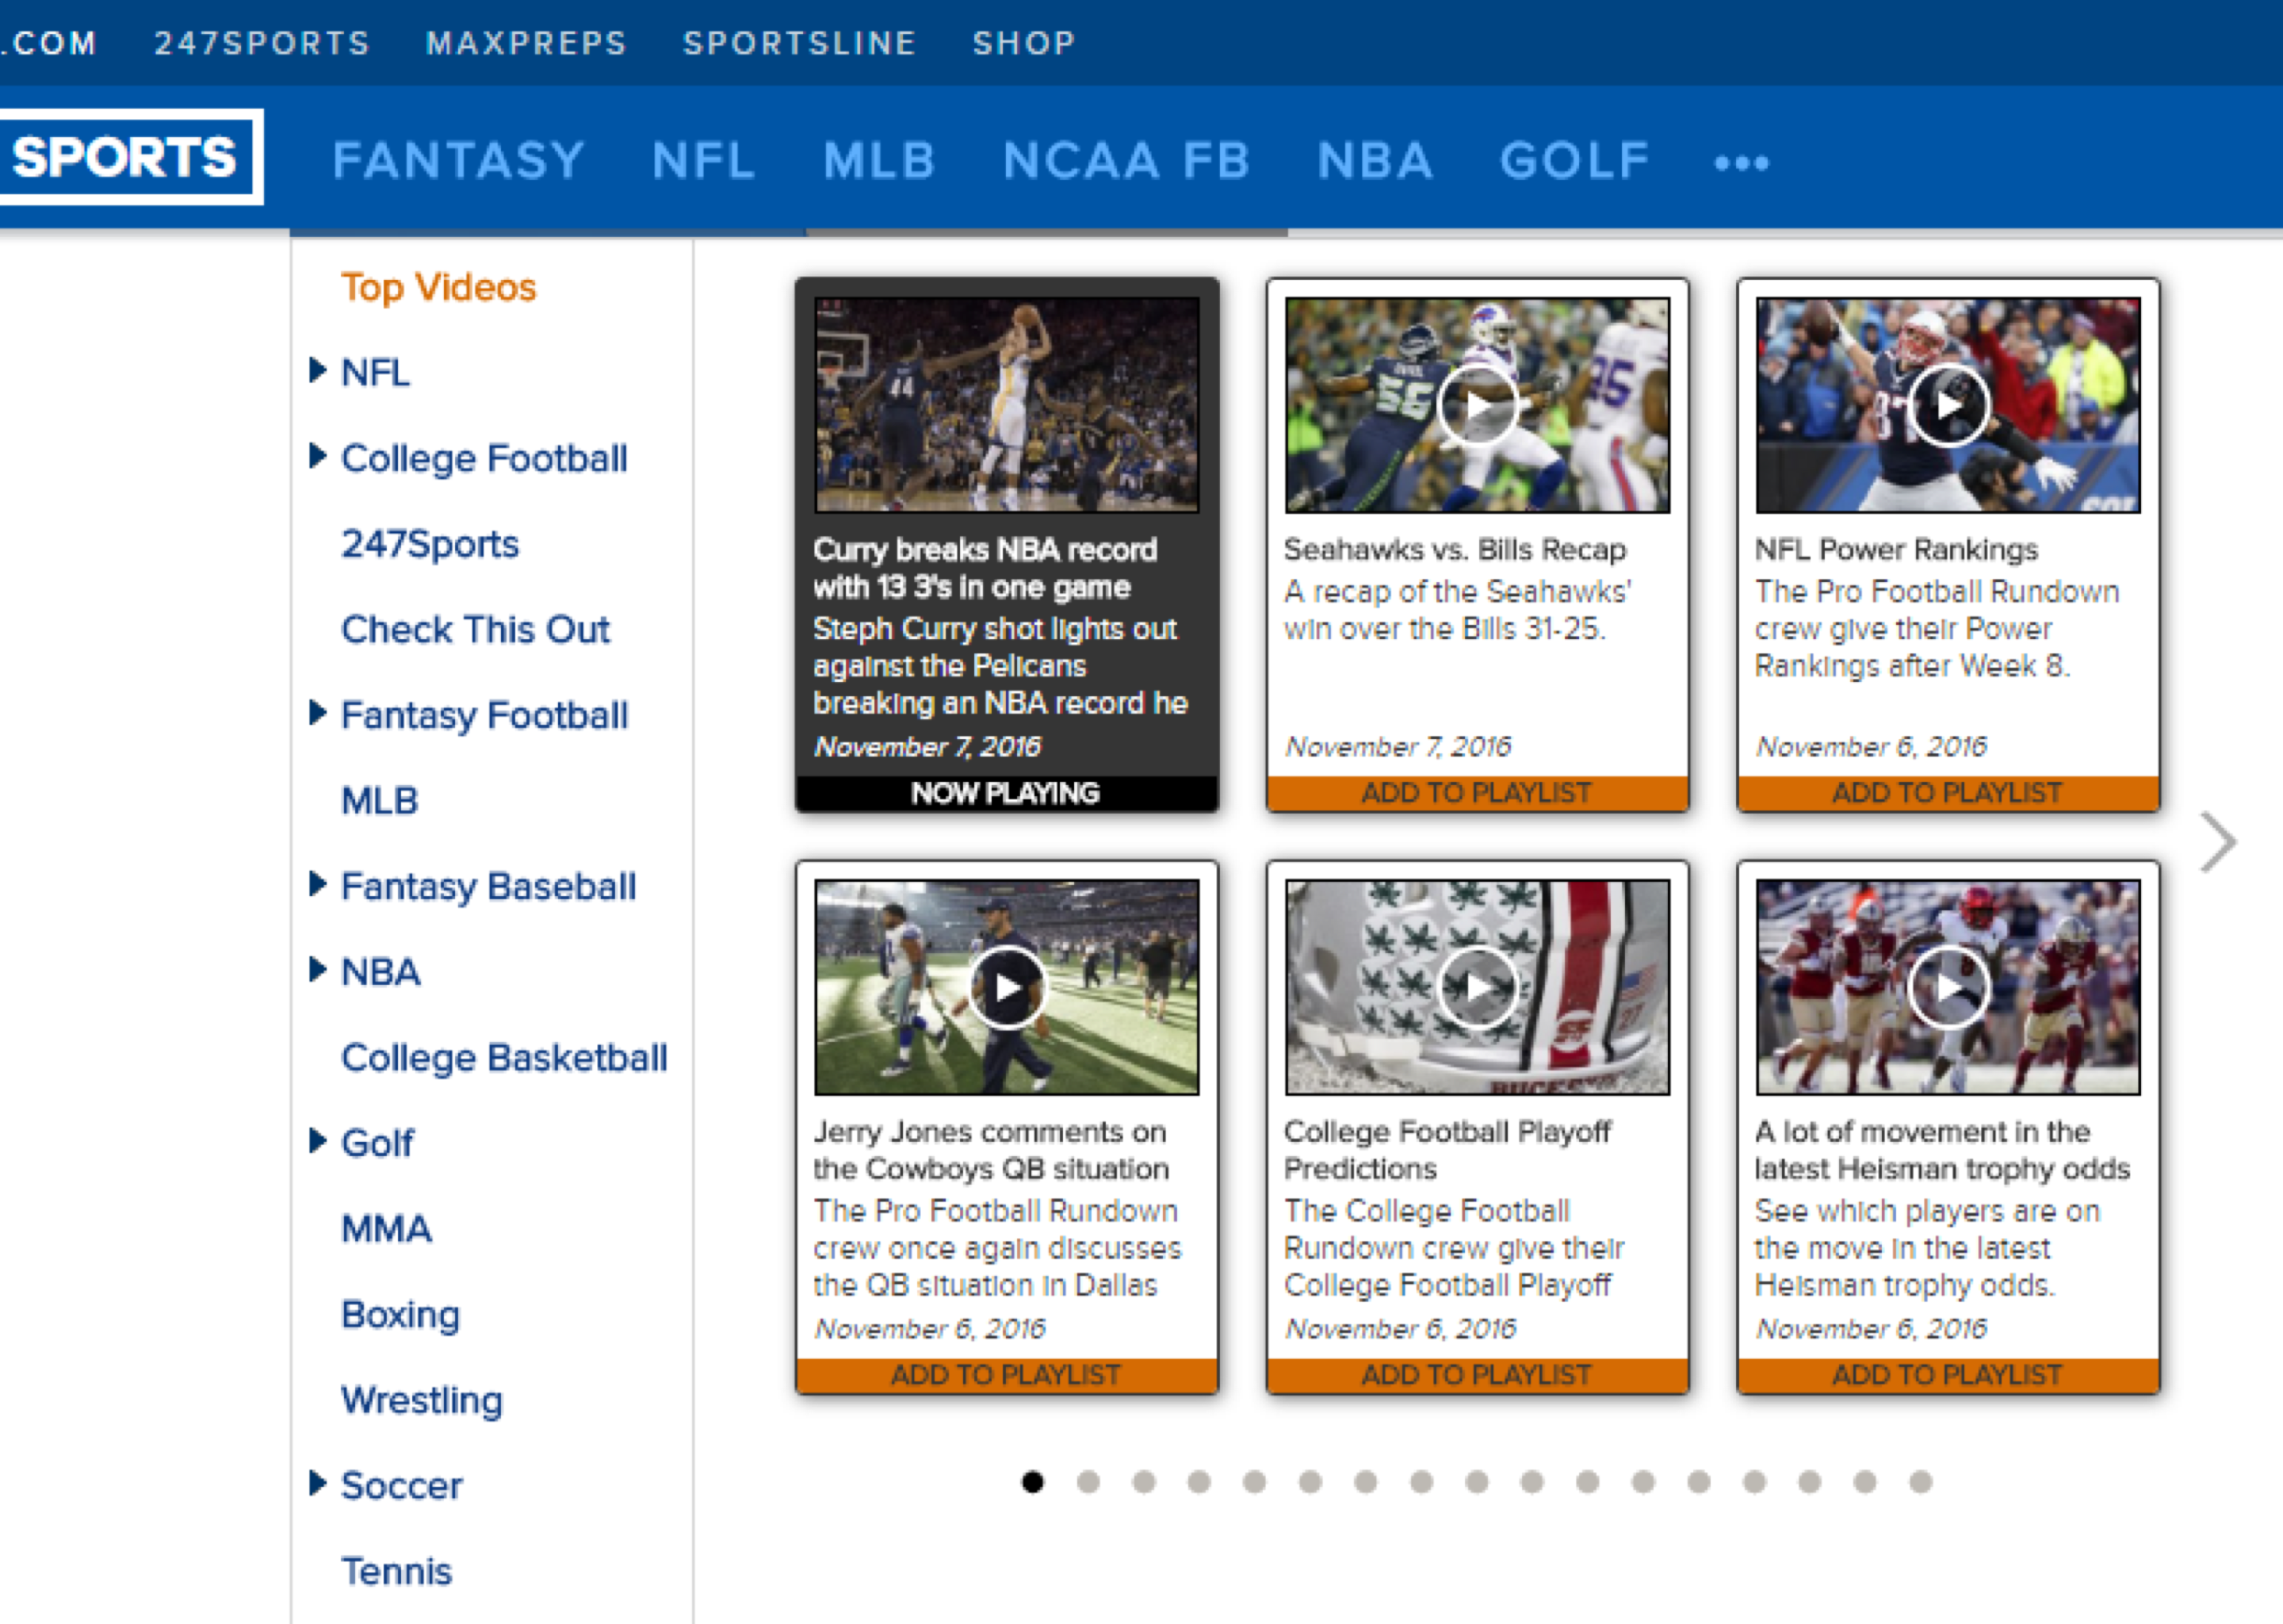Visit MAXPREPS in the top bar

coord(527,43)
